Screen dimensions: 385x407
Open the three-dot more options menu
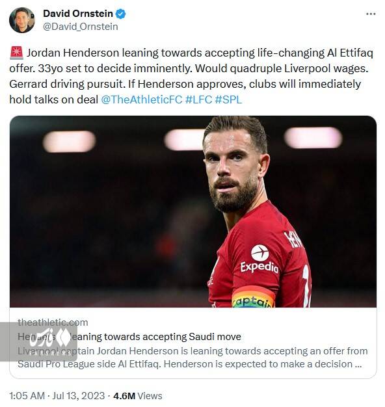coord(371,14)
